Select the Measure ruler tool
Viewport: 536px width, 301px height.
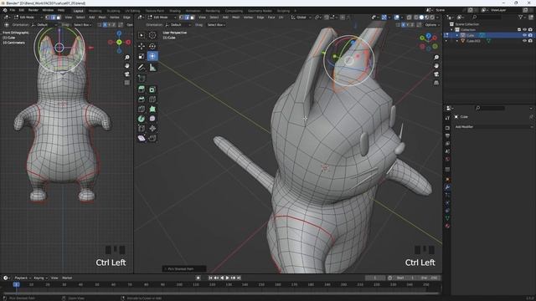point(152,68)
